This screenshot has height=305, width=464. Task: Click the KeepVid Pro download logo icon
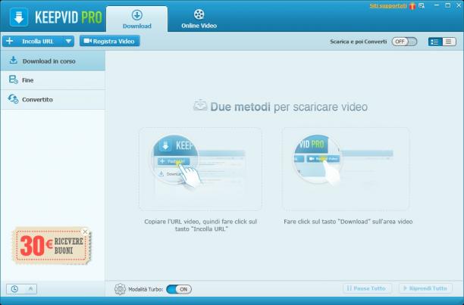click(19, 17)
